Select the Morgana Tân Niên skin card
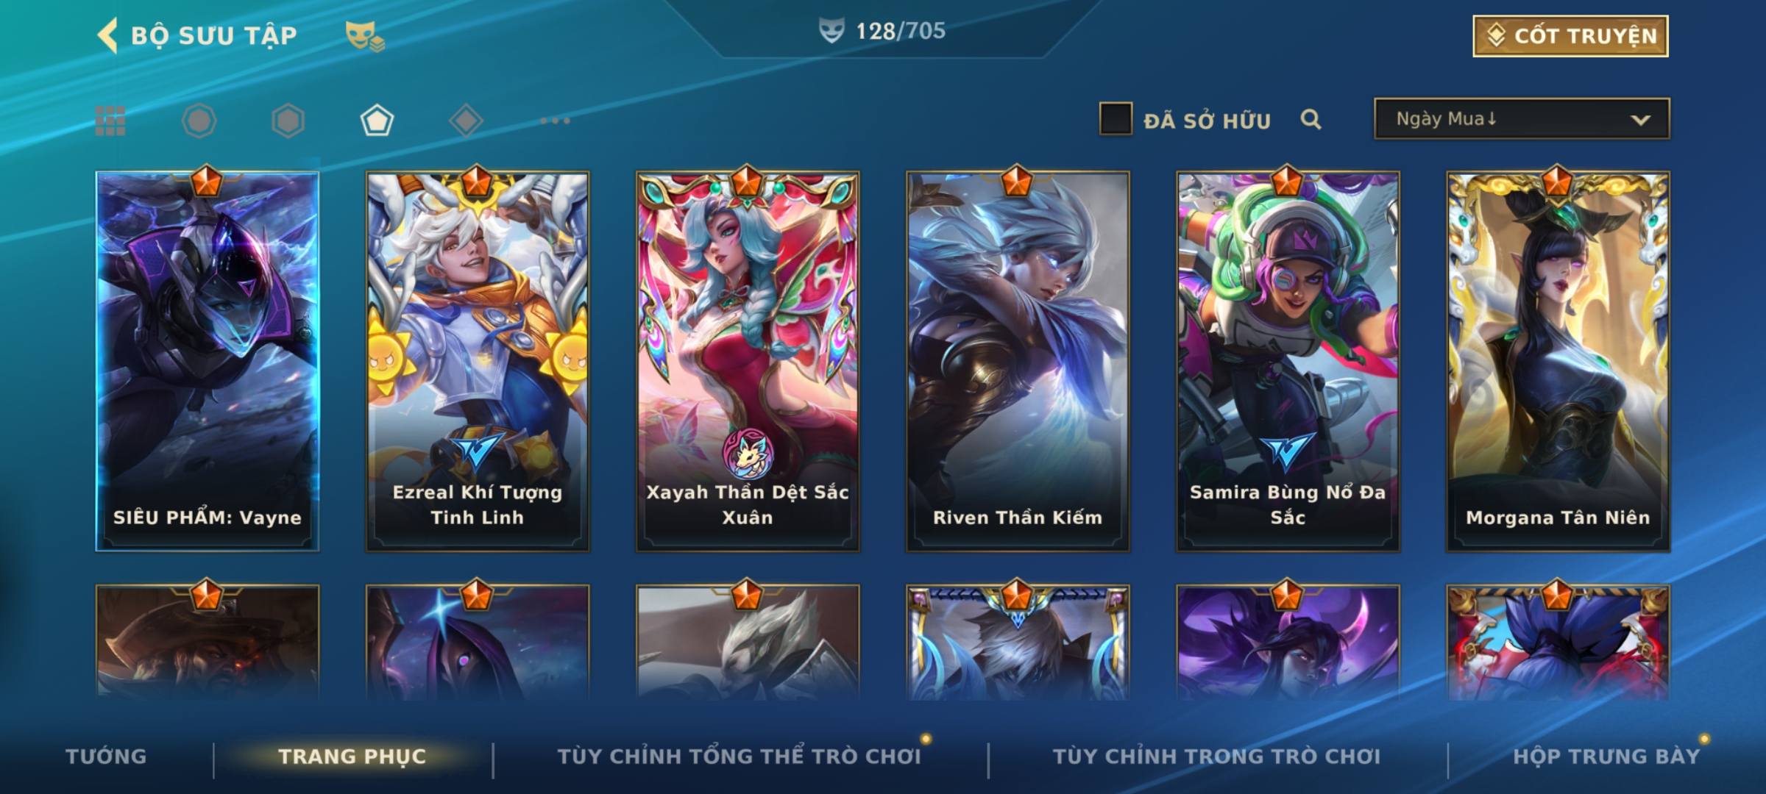 1558,362
